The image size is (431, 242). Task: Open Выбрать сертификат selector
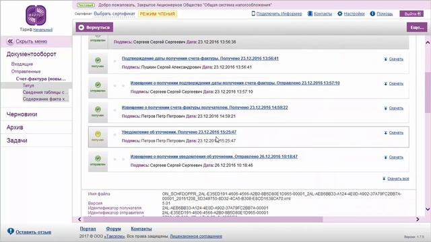(x=114, y=13)
